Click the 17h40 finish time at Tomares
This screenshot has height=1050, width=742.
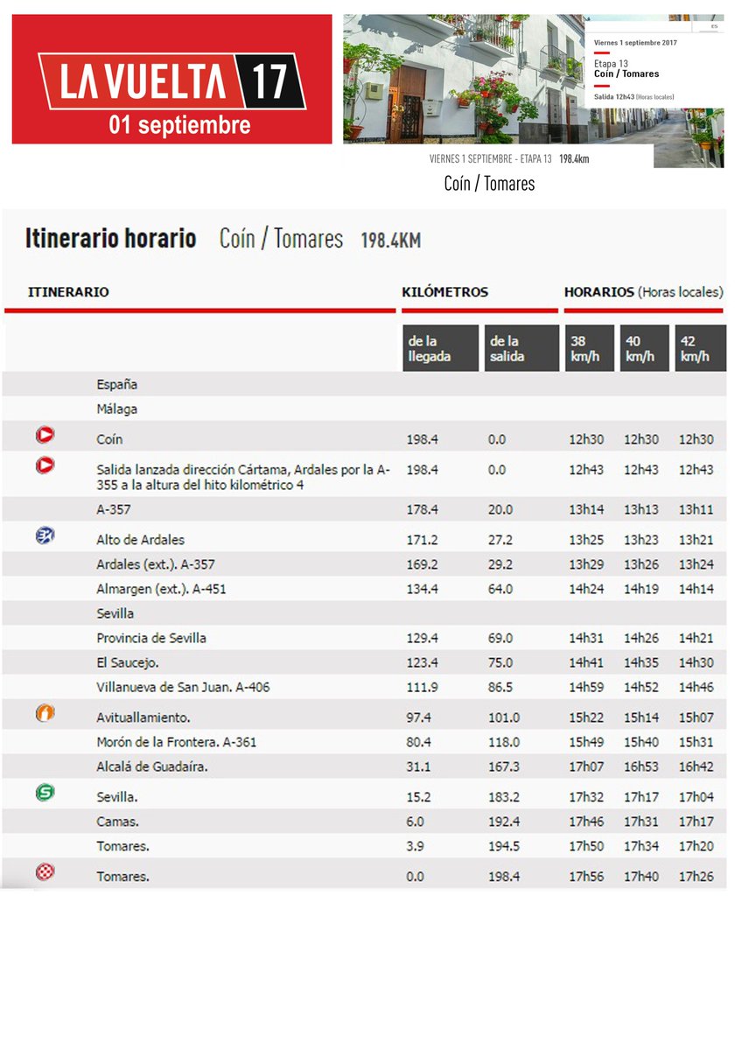pyautogui.click(x=641, y=876)
